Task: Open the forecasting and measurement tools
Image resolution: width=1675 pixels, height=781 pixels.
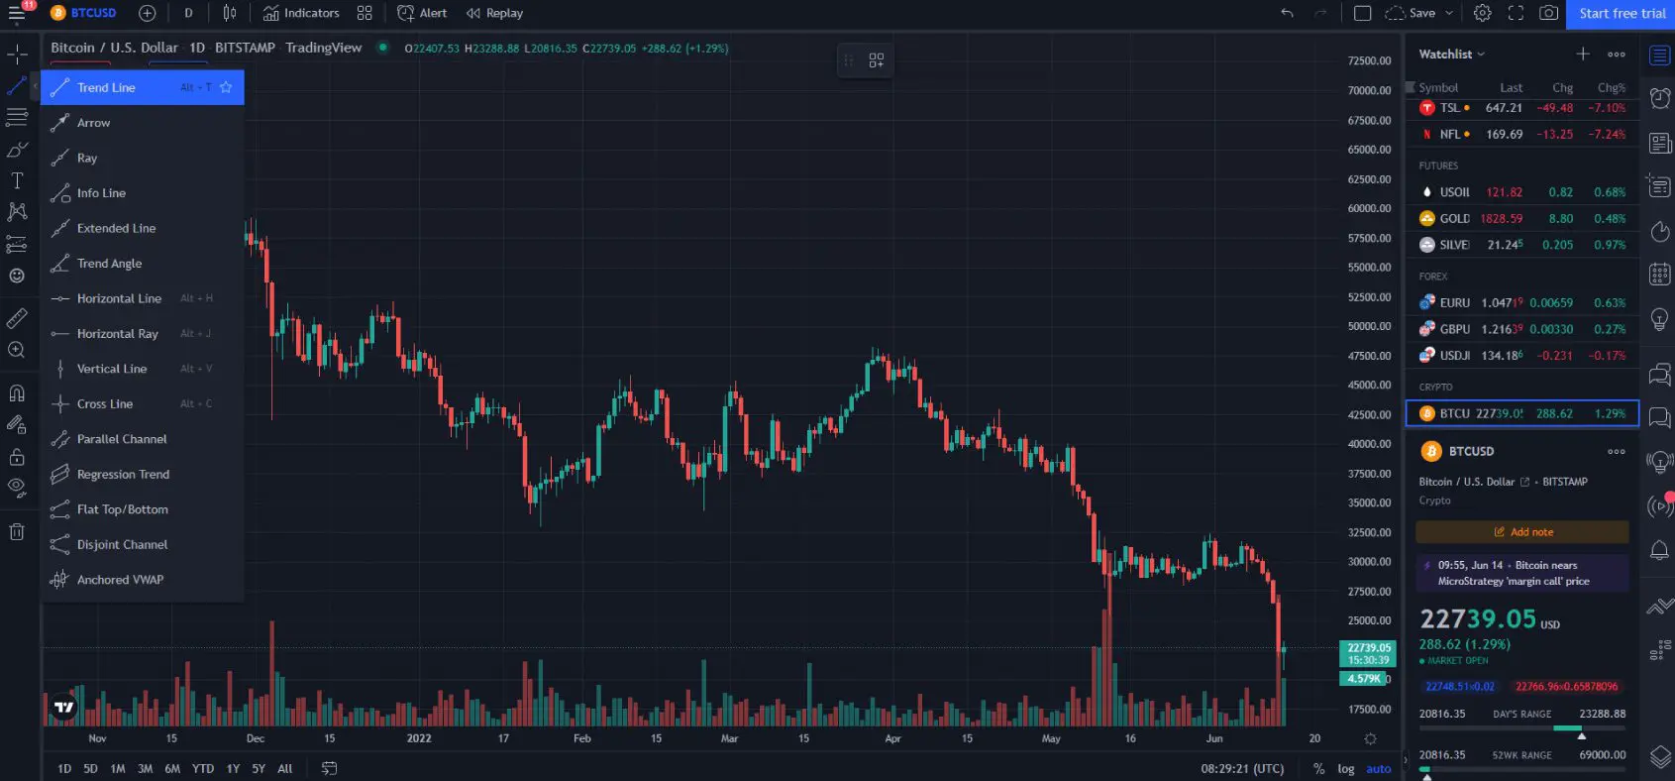Action: pos(17,244)
